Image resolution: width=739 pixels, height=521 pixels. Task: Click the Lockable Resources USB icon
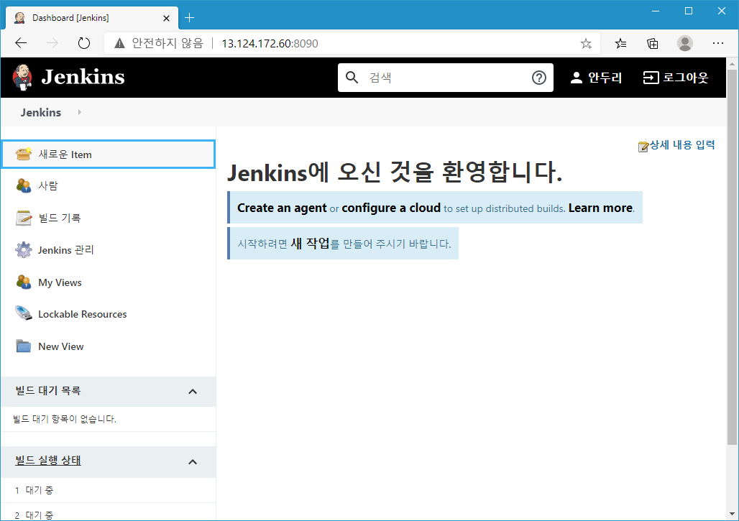[23, 314]
